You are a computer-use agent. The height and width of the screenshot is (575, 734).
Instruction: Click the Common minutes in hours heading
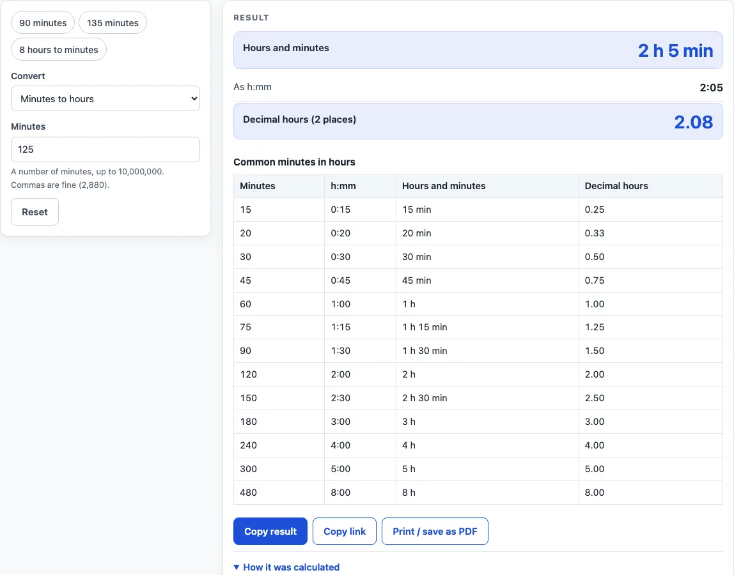point(294,162)
